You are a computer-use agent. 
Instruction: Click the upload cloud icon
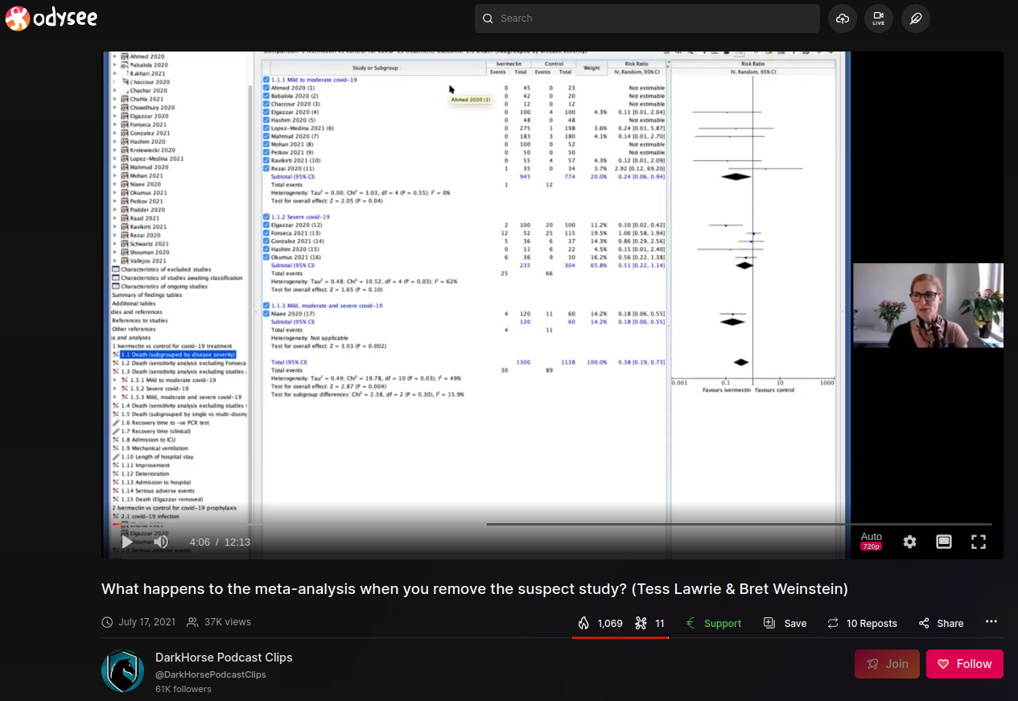843,19
